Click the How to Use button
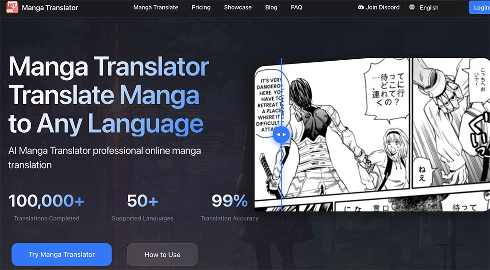The width and height of the screenshot is (490, 270). pyautogui.click(x=162, y=254)
